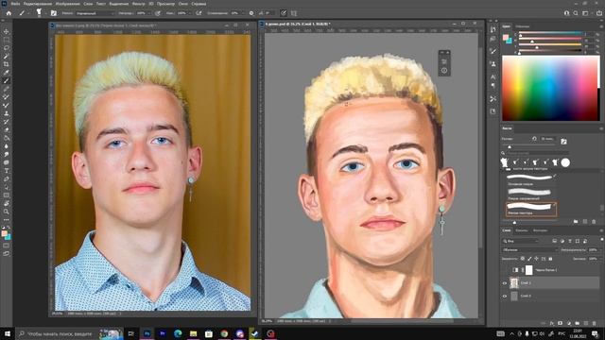Click the Home icon in the options bar
Viewport: 605px width, 340px height.
click(x=9, y=13)
